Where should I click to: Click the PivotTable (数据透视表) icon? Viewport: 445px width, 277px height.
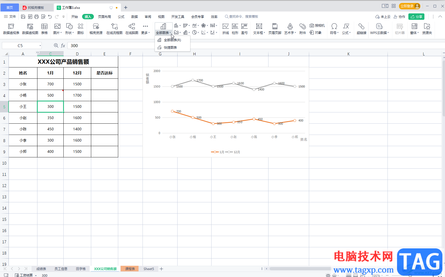pyautogui.click(x=11, y=29)
